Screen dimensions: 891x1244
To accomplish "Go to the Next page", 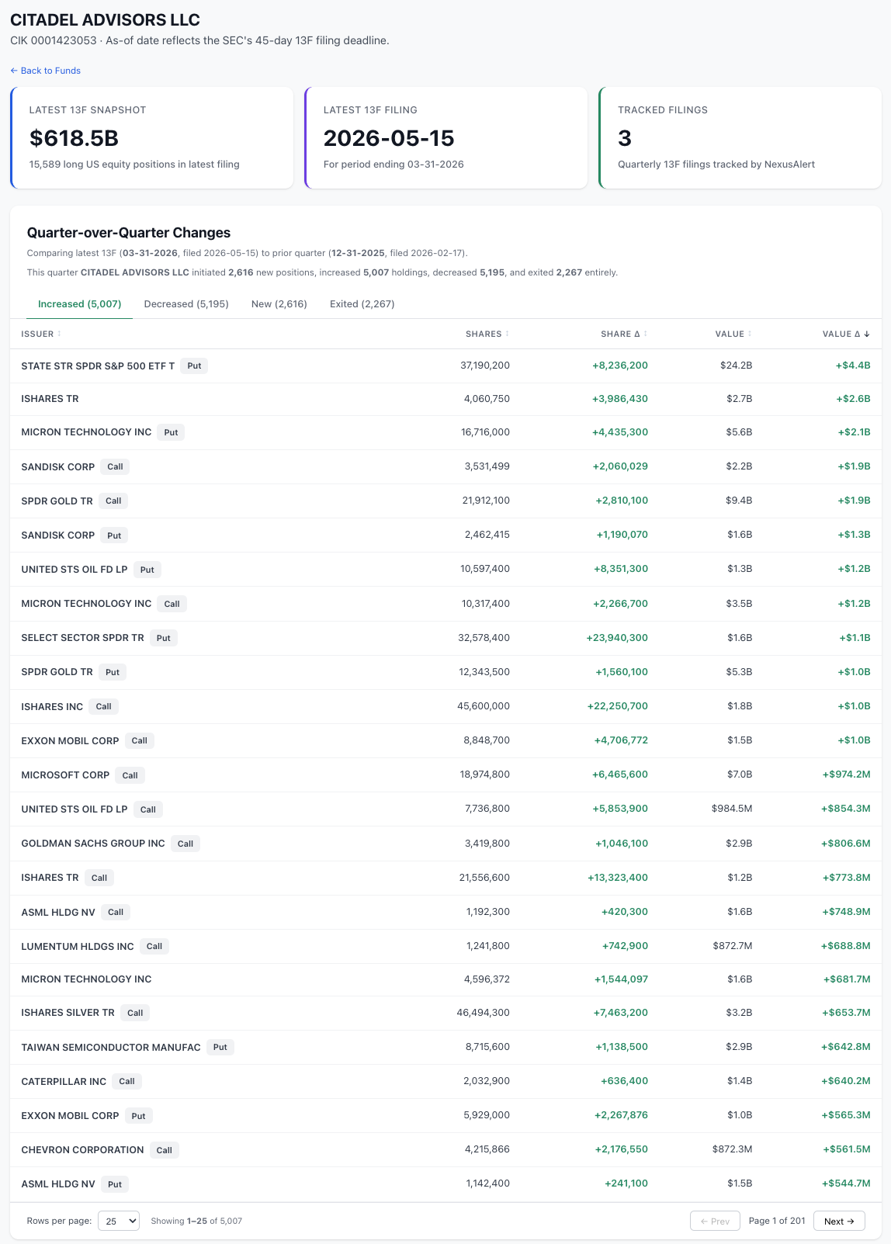I will pos(839,1221).
